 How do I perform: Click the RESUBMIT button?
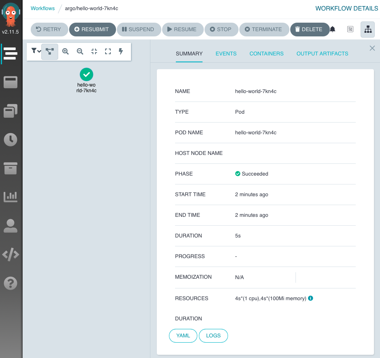pyautogui.click(x=92, y=30)
